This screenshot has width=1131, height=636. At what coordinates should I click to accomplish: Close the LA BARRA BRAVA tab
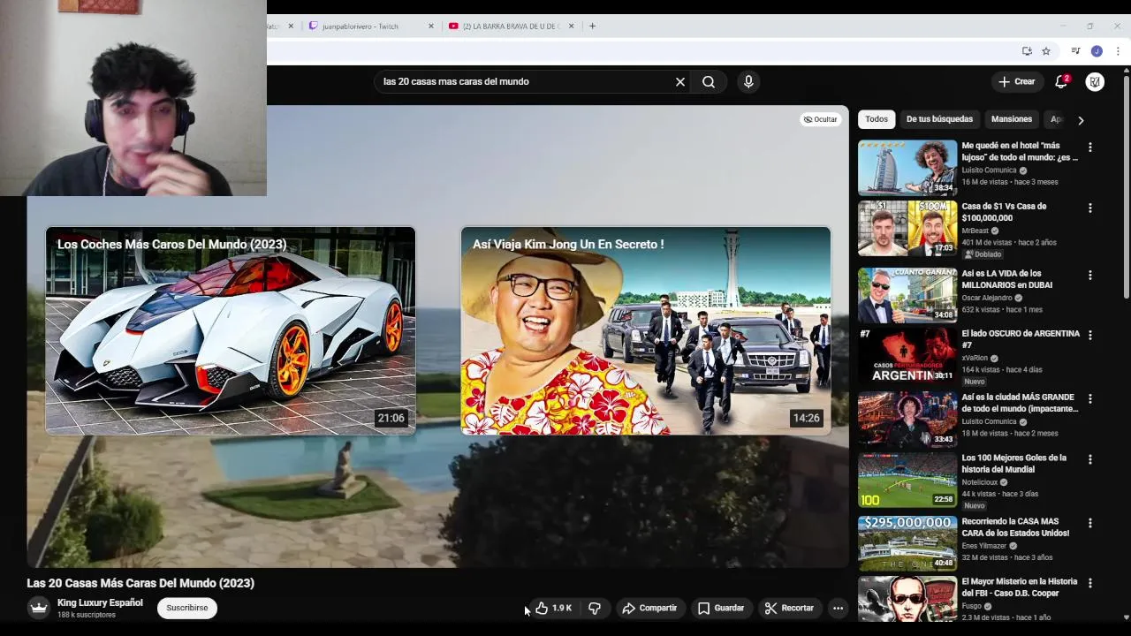click(x=571, y=26)
